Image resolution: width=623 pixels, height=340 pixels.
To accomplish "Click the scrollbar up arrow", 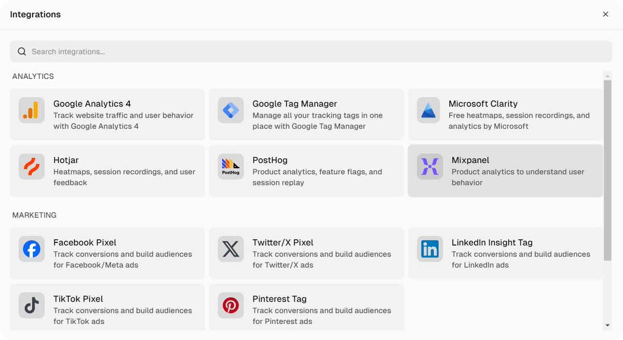I will click(x=607, y=76).
